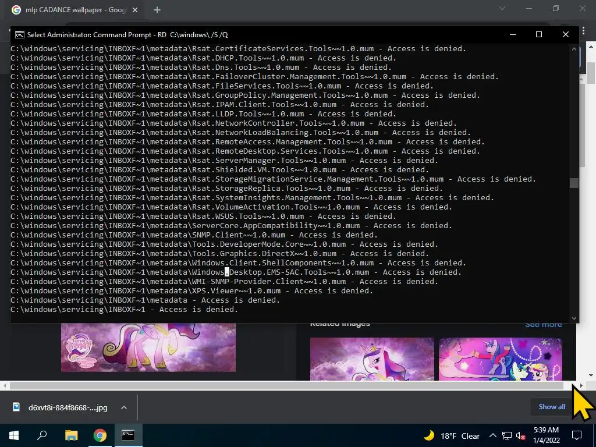Close the Command Prompt window
The width and height of the screenshot is (596, 447).
click(x=566, y=34)
